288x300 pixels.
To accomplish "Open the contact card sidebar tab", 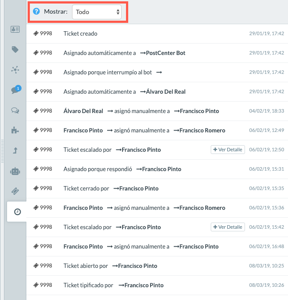I will [15, 29].
